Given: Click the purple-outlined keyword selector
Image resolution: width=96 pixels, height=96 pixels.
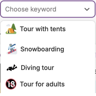Looking at the screenshot, I should (x=48, y=9).
